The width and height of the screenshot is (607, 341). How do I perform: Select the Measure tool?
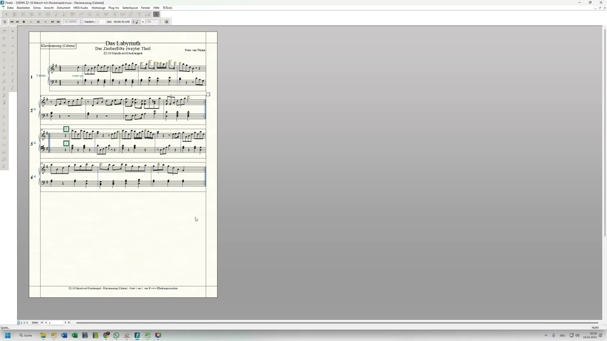pyautogui.click(x=48, y=14)
